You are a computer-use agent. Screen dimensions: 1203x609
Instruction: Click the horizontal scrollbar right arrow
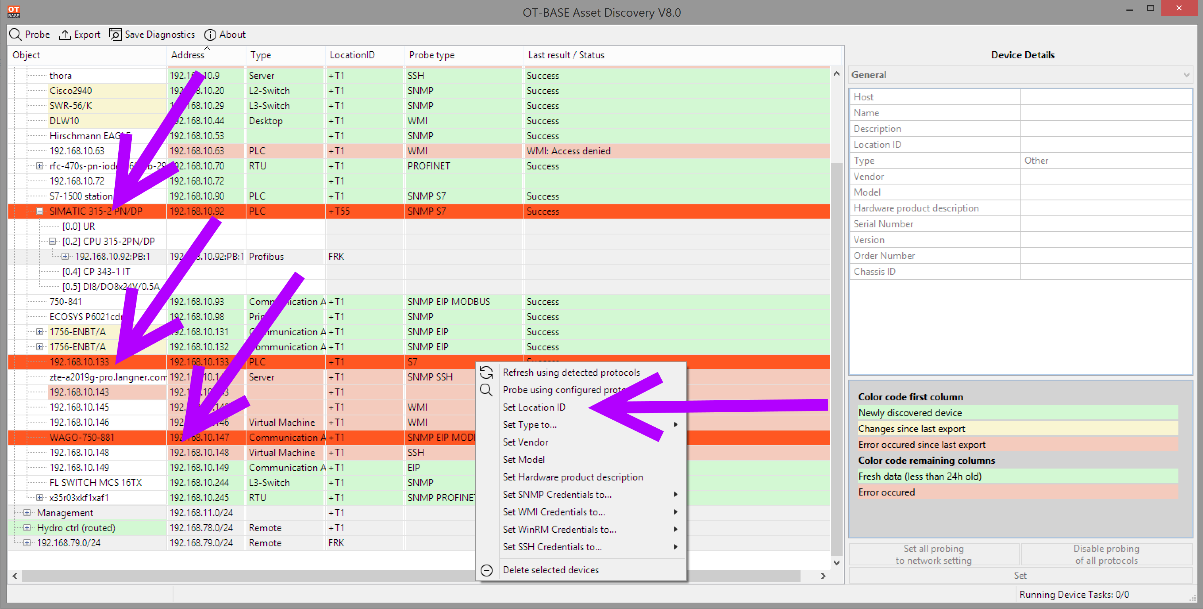click(x=823, y=576)
